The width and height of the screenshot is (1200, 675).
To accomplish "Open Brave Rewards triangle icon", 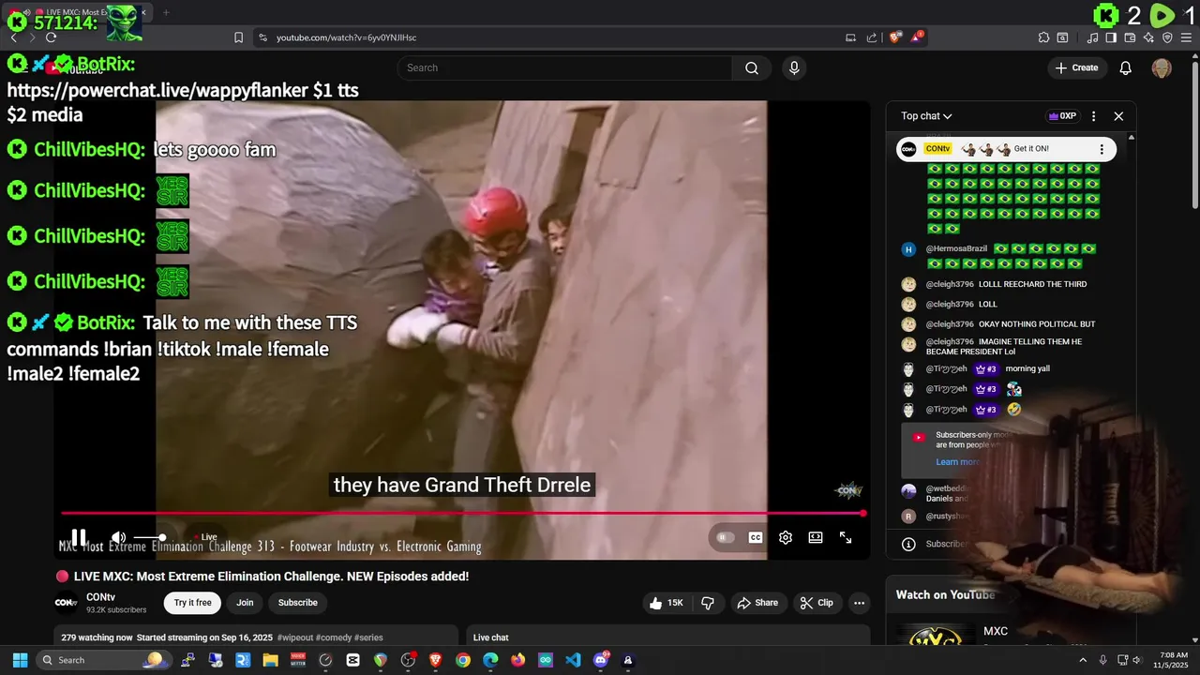I will (x=917, y=37).
